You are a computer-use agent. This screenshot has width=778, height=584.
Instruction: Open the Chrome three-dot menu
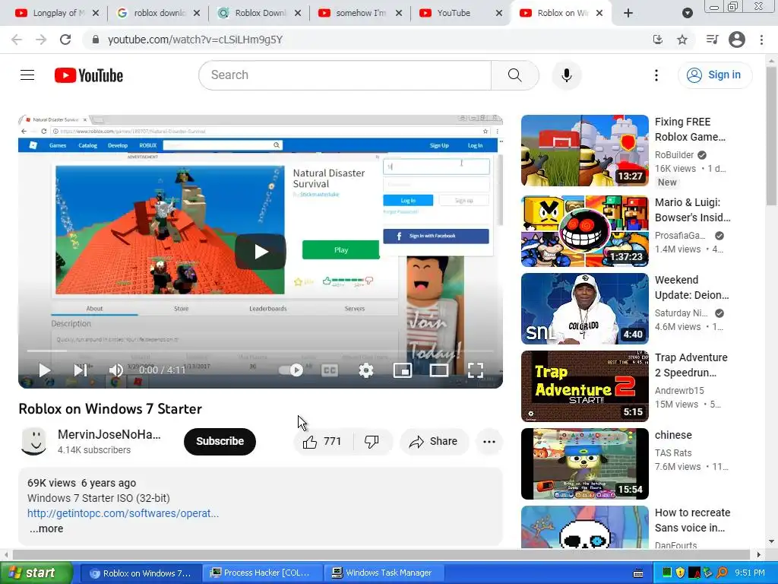click(761, 40)
